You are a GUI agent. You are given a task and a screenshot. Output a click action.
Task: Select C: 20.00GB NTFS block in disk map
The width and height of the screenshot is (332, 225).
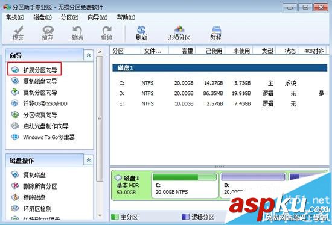[x=185, y=185]
